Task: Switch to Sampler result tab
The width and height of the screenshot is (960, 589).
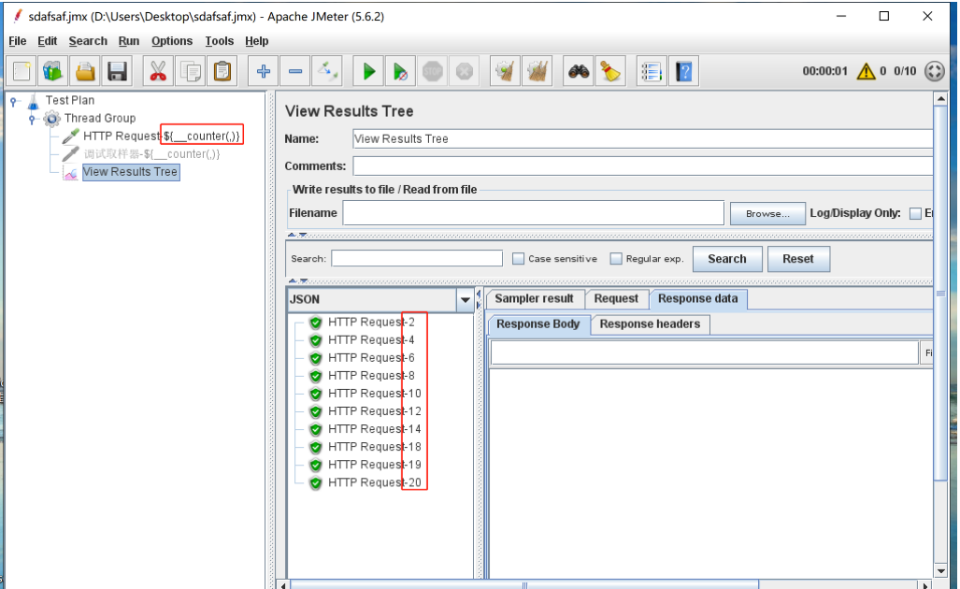Action: coord(534,299)
